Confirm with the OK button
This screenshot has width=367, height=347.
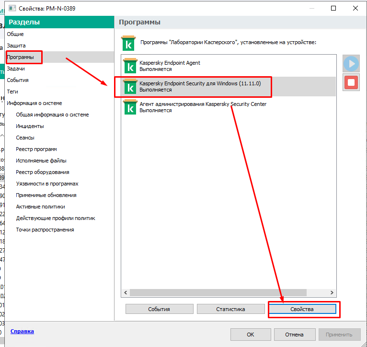pyautogui.click(x=251, y=335)
